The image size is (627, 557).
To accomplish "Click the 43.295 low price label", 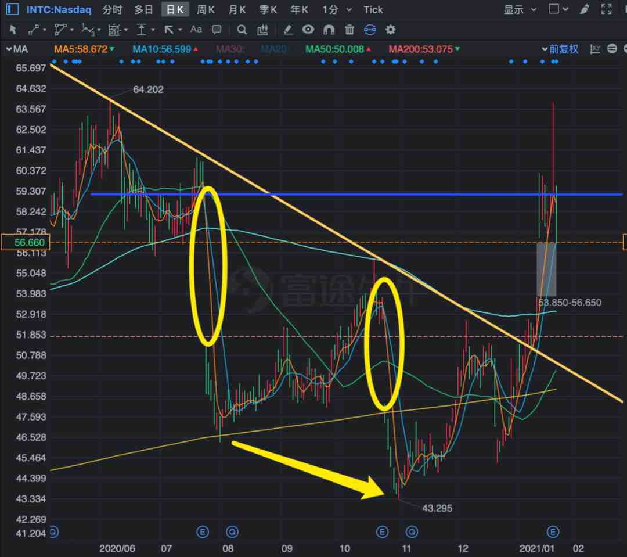I will [437, 508].
